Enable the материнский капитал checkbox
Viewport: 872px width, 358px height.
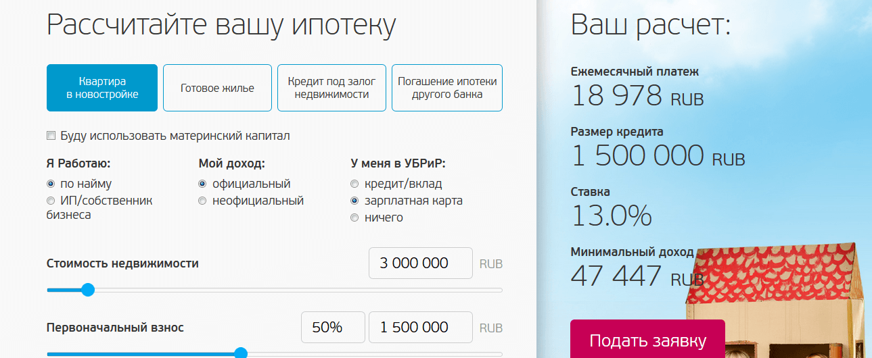point(51,136)
